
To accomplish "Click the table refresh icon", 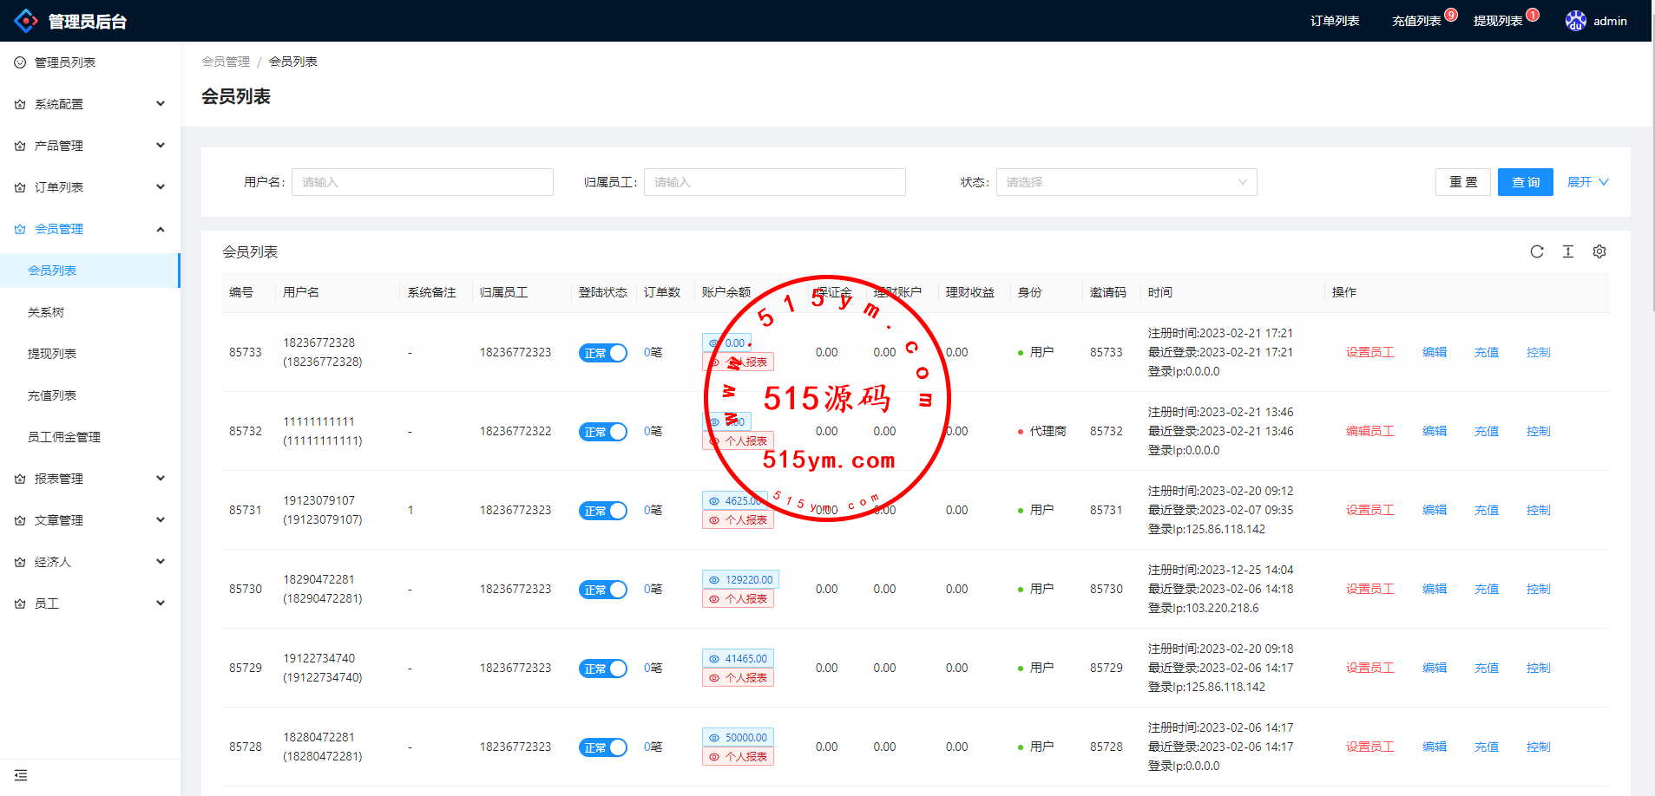I will [x=1536, y=251].
